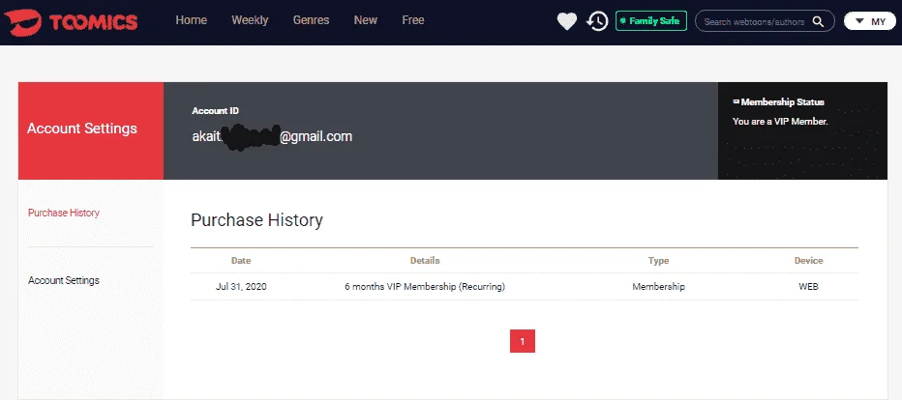902x400 pixels.
Task: Toggle the Family Safe mode
Action: (x=651, y=21)
